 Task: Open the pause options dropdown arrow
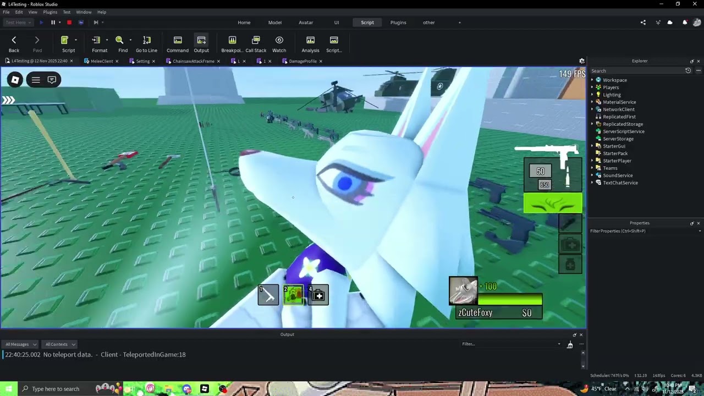[59, 23]
